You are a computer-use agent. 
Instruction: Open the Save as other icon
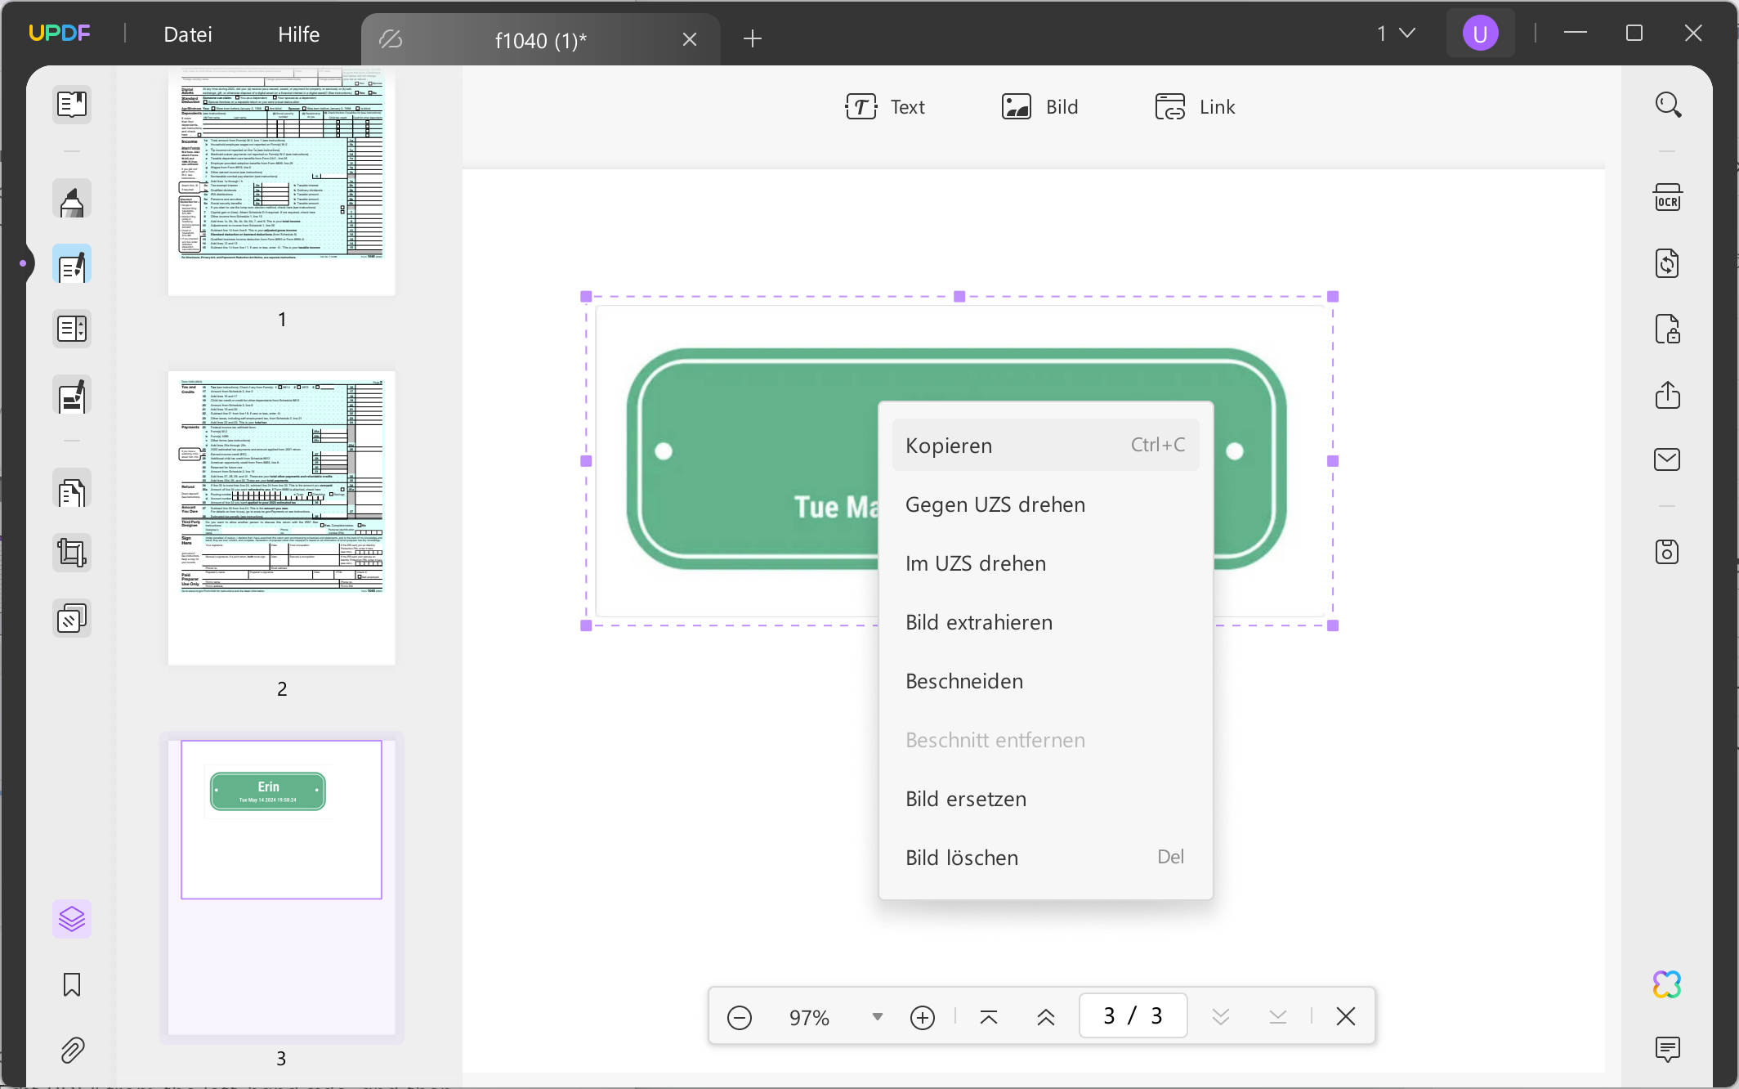coord(1667,552)
